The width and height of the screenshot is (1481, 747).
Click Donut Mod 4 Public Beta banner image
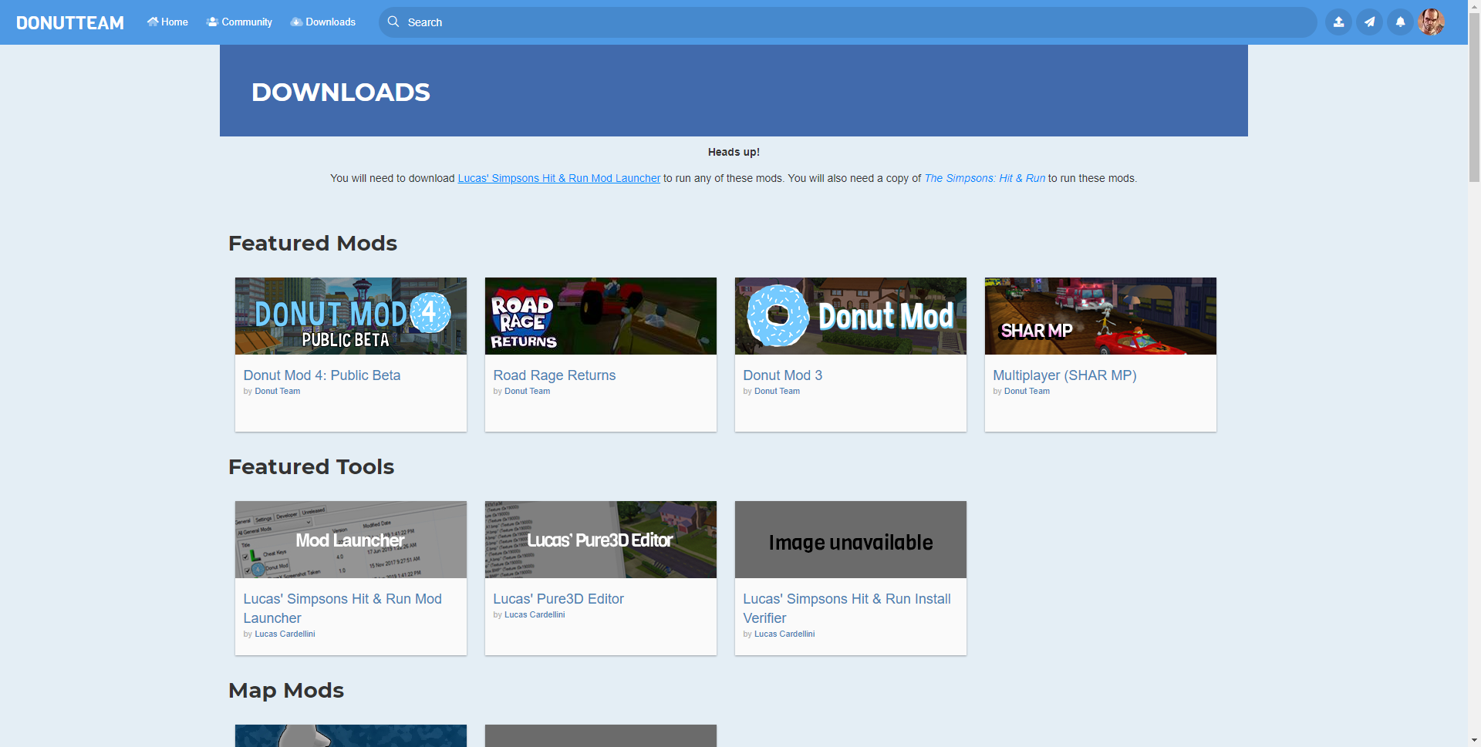coord(351,316)
